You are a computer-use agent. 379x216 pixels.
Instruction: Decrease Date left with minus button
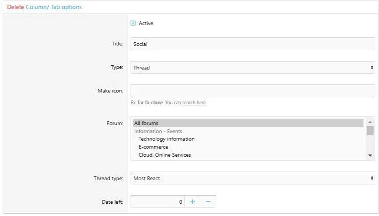(x=208, y=202)
